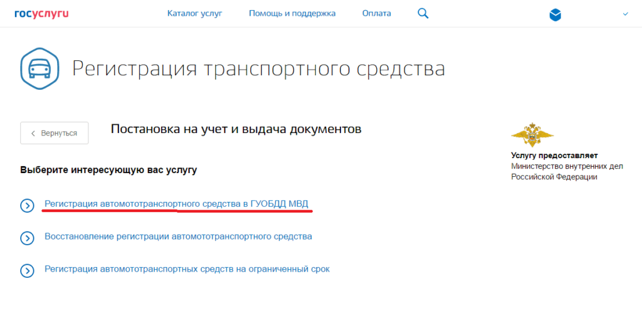Open Оплата menu item
Viewport: 642px width, 328px height.
[x=376, y=14]
